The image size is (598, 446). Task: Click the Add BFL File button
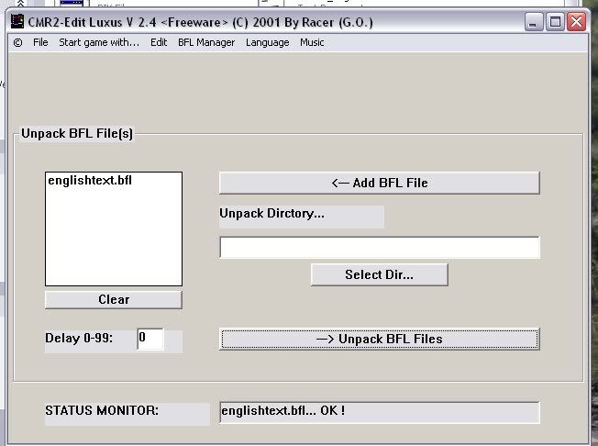380,183
